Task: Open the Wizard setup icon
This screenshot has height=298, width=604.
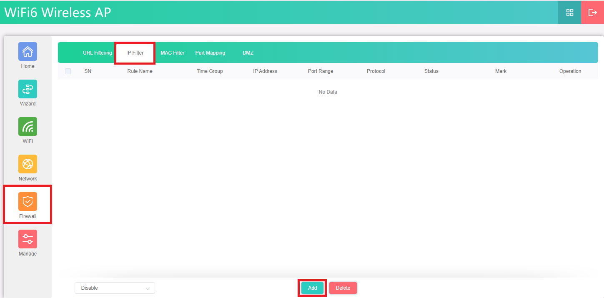Action: tap(28, 89)
